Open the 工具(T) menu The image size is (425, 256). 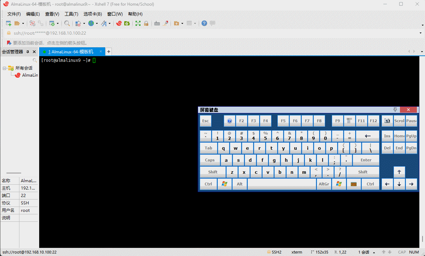71,14
